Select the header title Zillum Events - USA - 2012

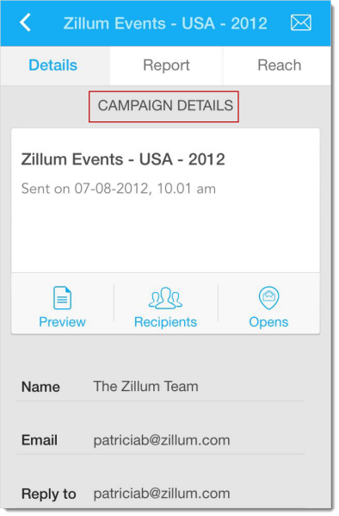point(165,23)
